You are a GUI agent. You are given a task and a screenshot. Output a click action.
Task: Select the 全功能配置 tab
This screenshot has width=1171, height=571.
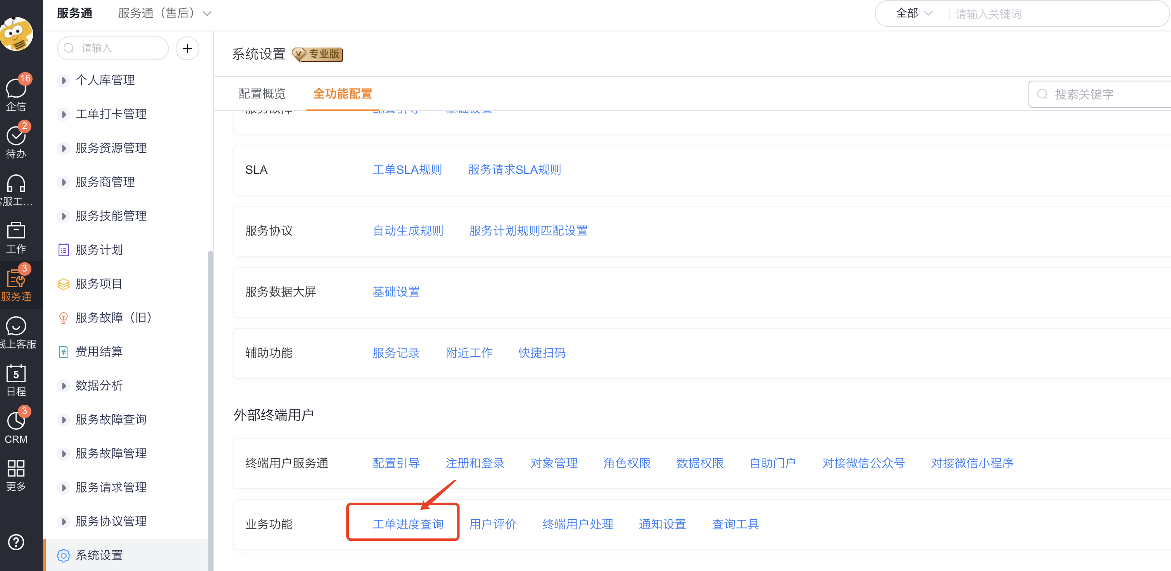(342, 94)
